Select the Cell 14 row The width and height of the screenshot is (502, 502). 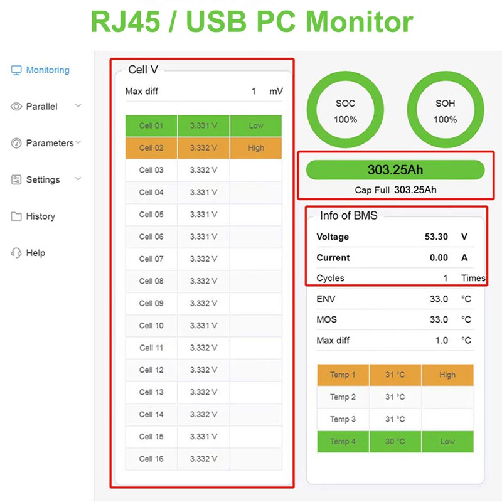[x=203, y=414]
